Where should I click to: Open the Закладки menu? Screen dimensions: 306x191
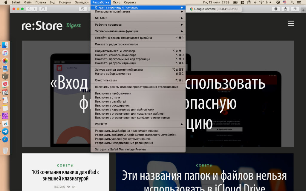coord(82,2)
